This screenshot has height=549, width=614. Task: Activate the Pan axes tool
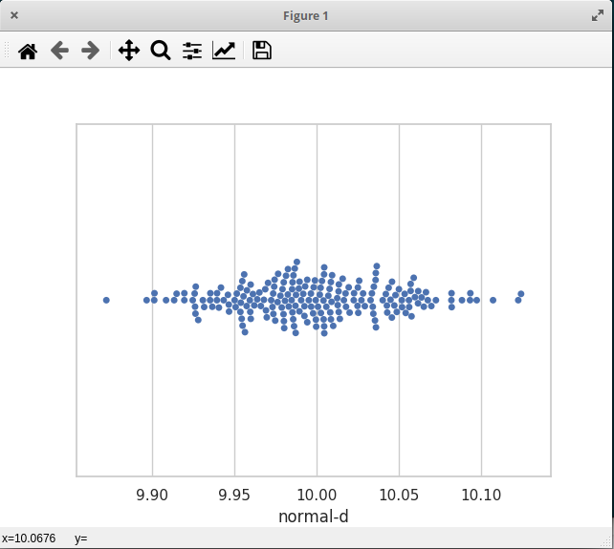(x=129, y=51)
